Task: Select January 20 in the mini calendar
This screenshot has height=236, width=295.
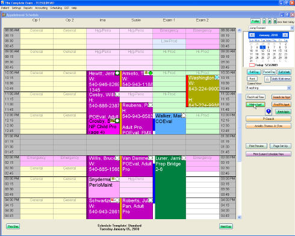Action: [x=269, y=54]
